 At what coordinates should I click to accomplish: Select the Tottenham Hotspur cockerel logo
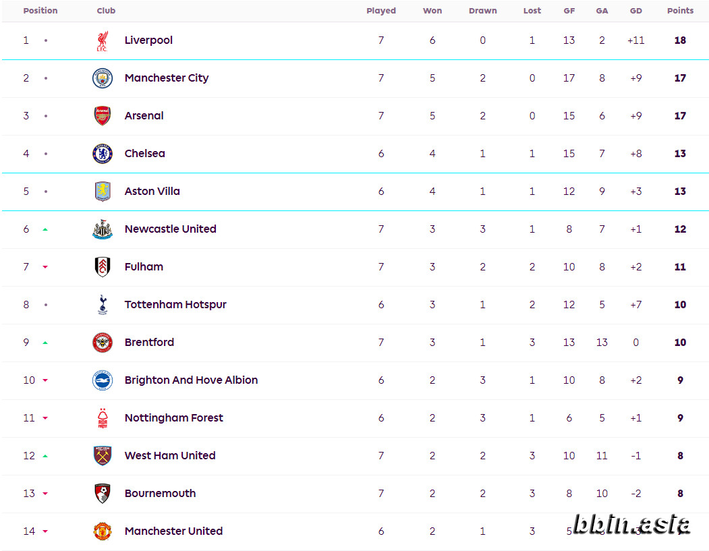[x=103, y=305]
